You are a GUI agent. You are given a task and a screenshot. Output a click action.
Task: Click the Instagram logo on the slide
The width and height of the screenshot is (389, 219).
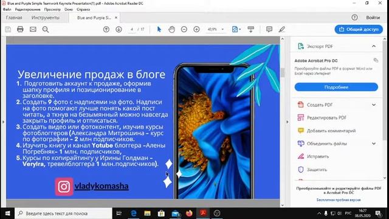click(64, 187)
